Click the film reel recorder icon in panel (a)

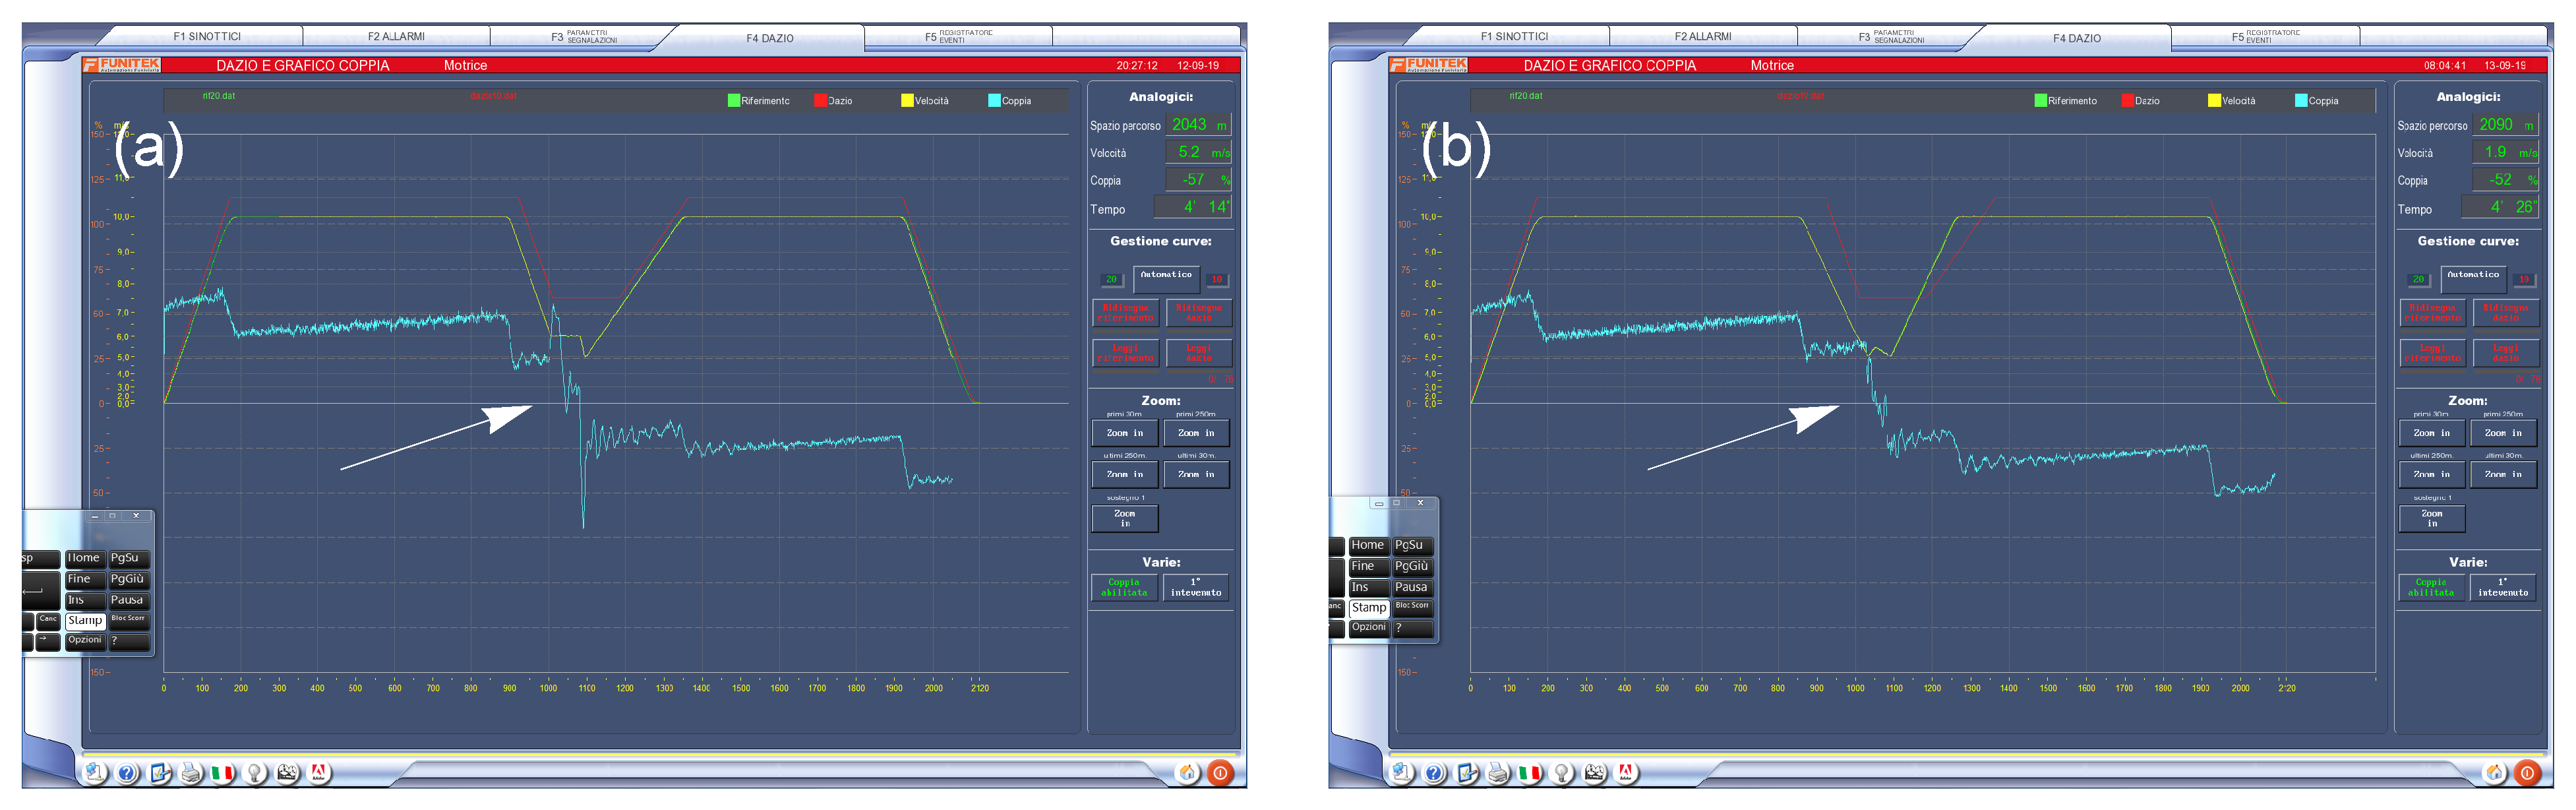pyautogui.click(x=287, y=772)
